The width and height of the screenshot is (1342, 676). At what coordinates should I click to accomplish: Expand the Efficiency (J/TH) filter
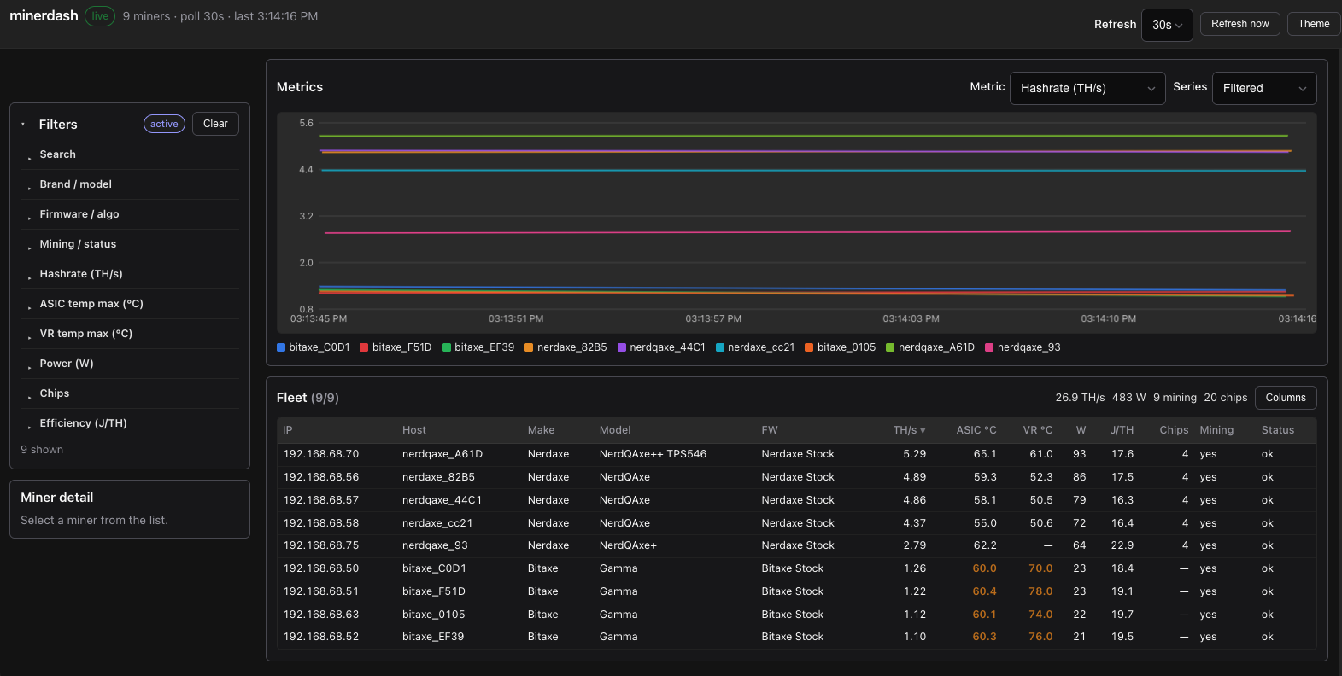(x=130, y=423)
